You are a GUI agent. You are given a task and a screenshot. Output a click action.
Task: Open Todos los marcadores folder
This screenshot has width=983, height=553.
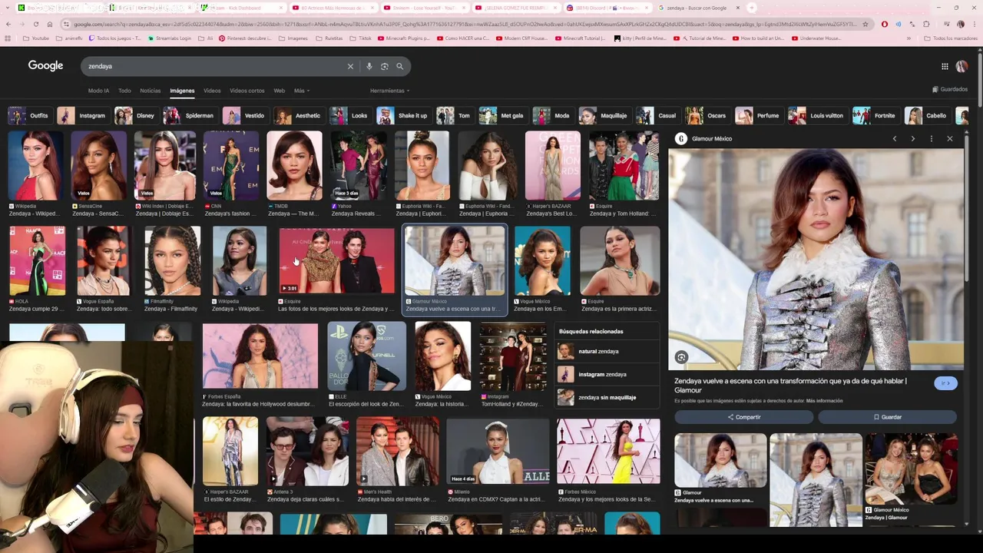[951, 38]
